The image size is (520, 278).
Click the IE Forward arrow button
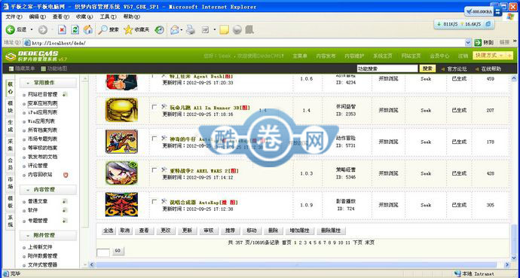point(43,30)
